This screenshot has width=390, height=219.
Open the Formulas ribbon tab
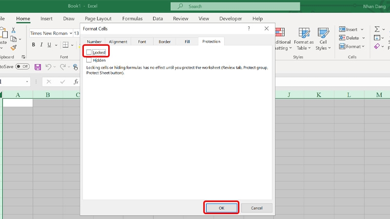click(132, 18)
